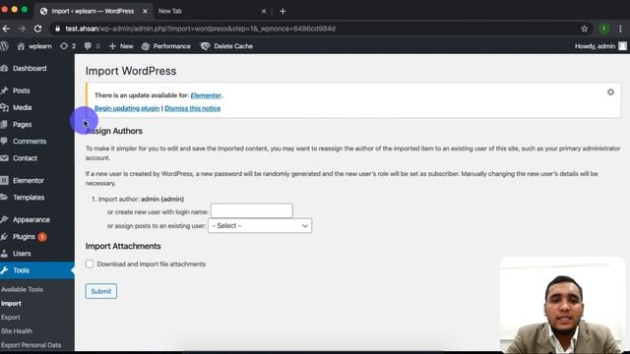This screenshot has height=354, width=630.
Task: Open the comments bubble in admin bar
Action: coord(92,46)
